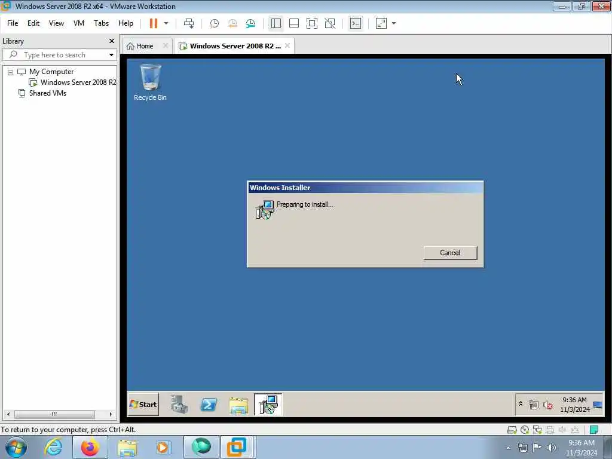Click the VMware status bar message log icon
The width and height of the screenshot is (612, 459).
pos(594,430)
